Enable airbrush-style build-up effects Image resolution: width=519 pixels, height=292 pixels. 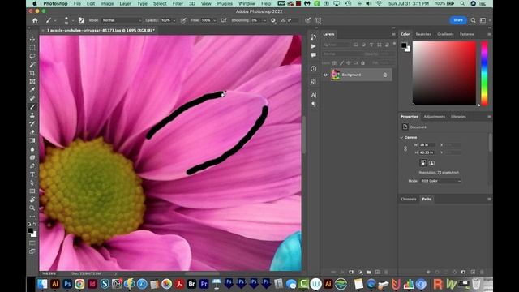point(224,20)
